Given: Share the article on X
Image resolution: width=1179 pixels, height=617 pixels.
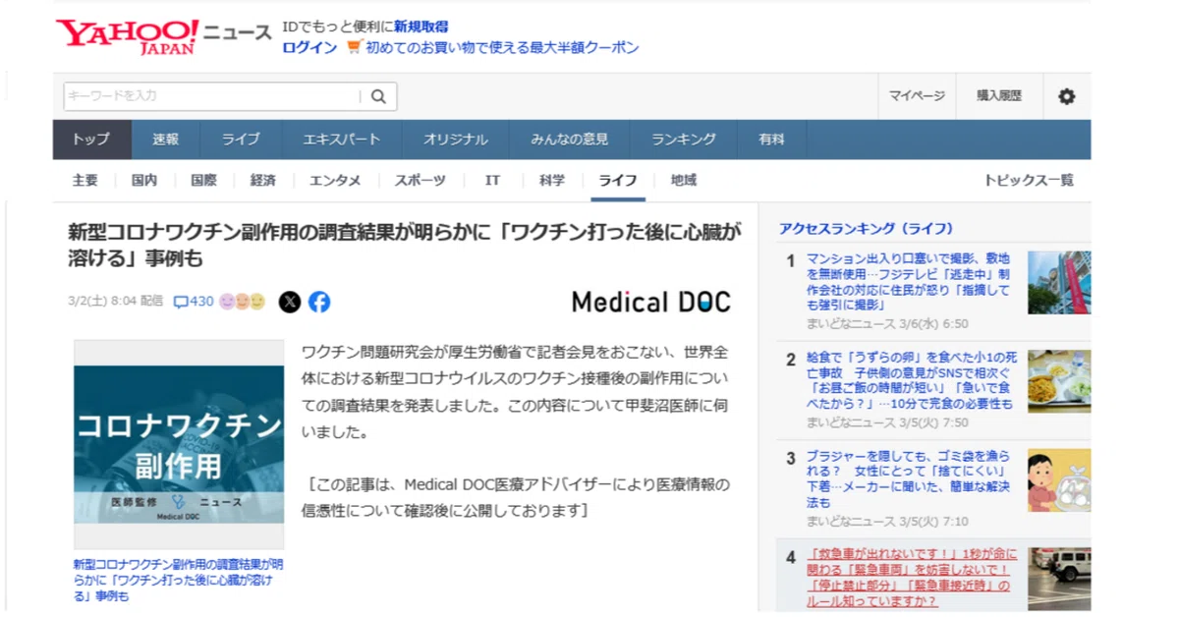Looking at the screenshot, I should (x=289, y=302).
